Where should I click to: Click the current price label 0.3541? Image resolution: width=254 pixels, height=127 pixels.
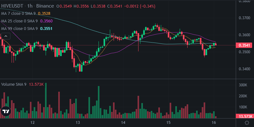point(244,45)
